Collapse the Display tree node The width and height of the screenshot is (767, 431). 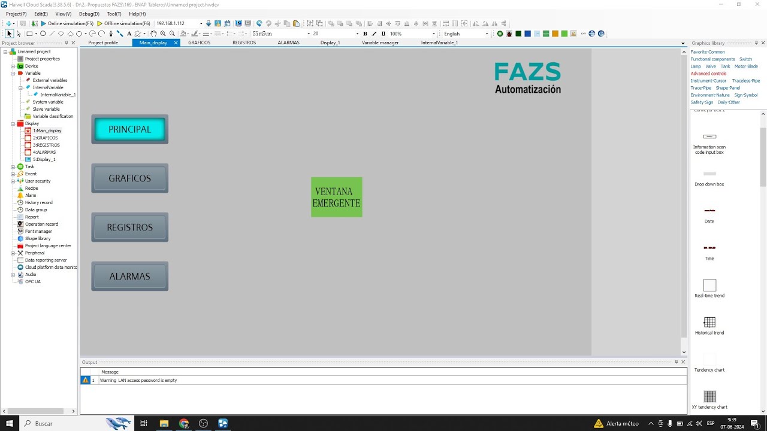pos(13,124)
